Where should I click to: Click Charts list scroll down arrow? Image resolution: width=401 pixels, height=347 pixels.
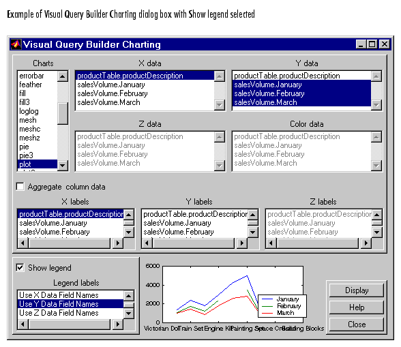[x=63, y=165]
